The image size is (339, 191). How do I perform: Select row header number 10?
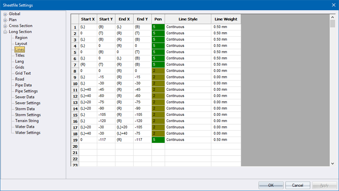pyautogui.click(x=75, y=83)
